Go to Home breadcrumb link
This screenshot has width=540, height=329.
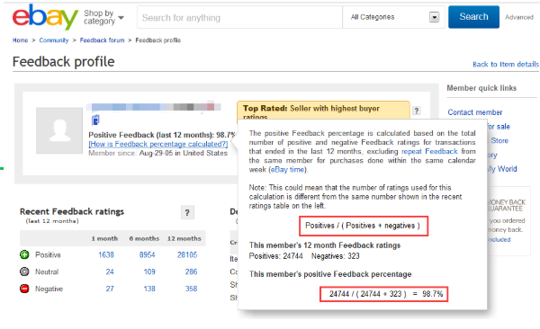(20, 40)
